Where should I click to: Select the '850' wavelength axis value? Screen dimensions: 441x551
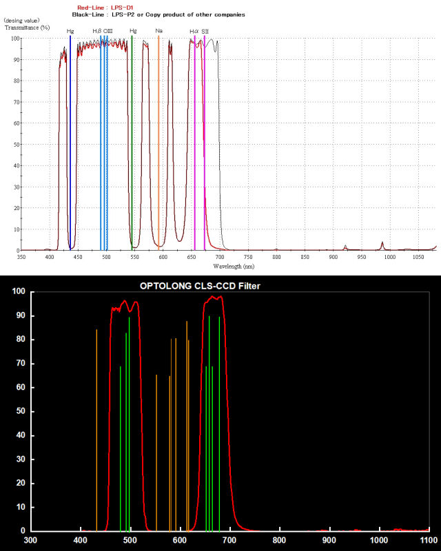click(305, 257)
